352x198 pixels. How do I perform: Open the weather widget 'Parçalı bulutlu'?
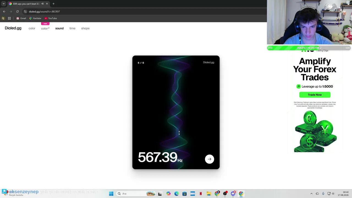click(14, 193)
